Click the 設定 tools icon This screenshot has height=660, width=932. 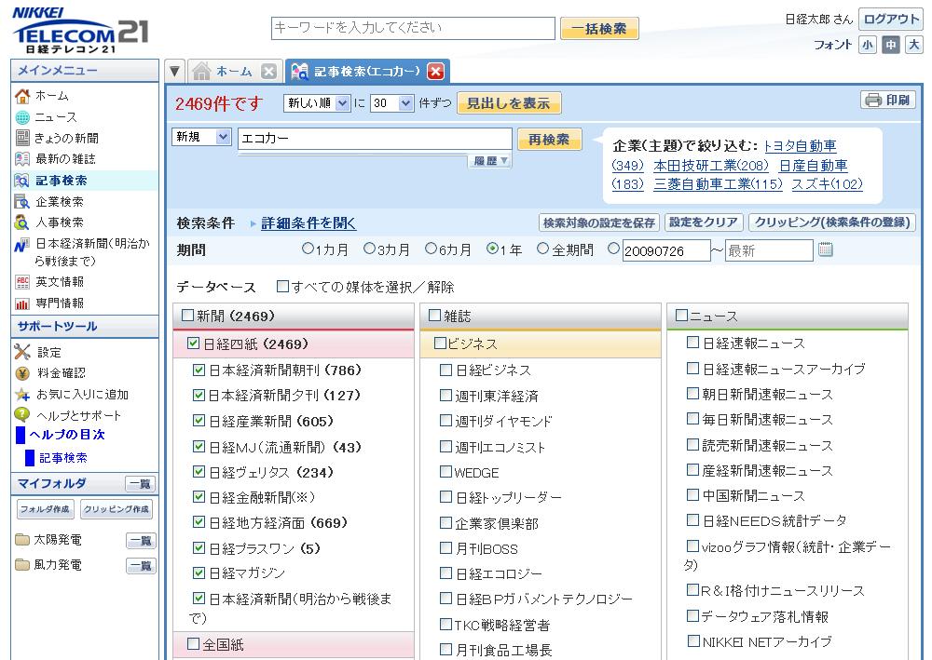pyautogui.click(x=22, y=352)
